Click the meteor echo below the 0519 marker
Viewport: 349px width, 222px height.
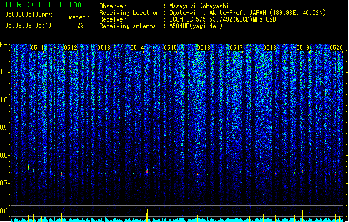[302, 172]
